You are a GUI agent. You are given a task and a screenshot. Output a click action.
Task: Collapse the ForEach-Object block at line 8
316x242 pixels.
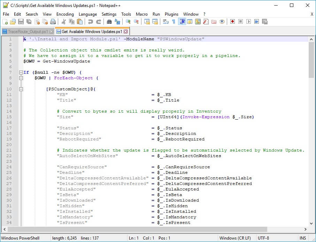tap(20, 78)
